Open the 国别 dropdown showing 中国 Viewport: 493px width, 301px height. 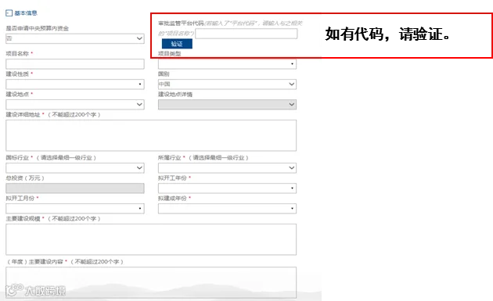pos(227,84)
